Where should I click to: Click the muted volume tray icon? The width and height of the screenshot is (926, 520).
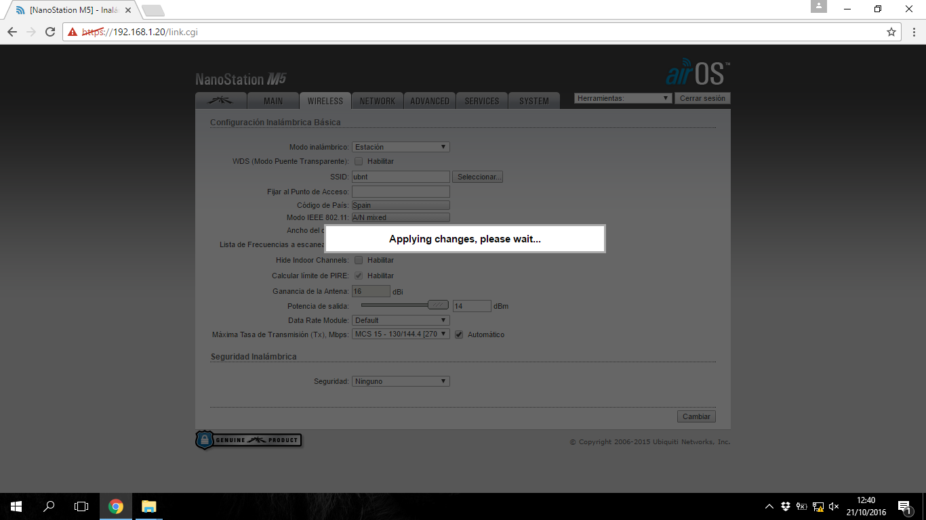(834, 506)
